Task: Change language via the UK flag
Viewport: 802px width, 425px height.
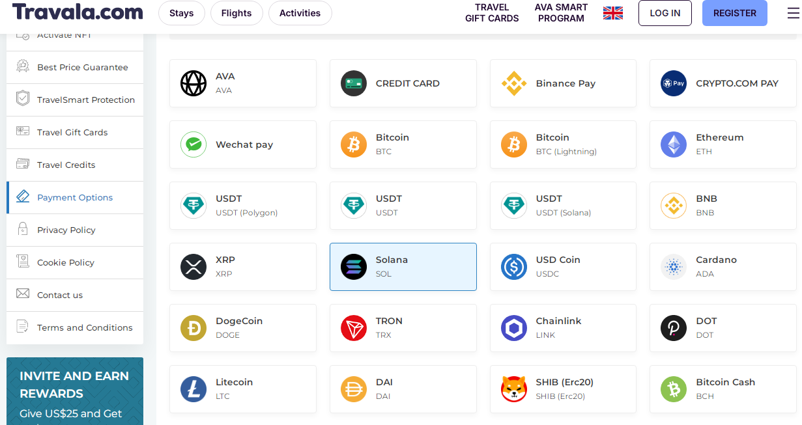Action: tap(613, 13)
